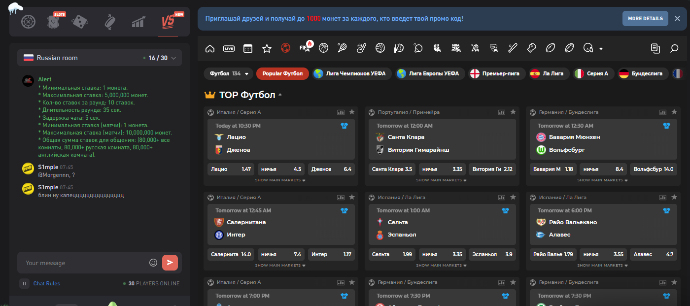Select the red football sport icon

pos(285,48)
